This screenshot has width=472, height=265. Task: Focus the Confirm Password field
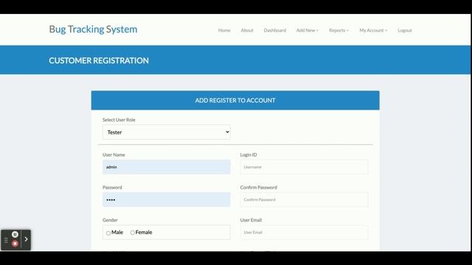coord(304,199)
